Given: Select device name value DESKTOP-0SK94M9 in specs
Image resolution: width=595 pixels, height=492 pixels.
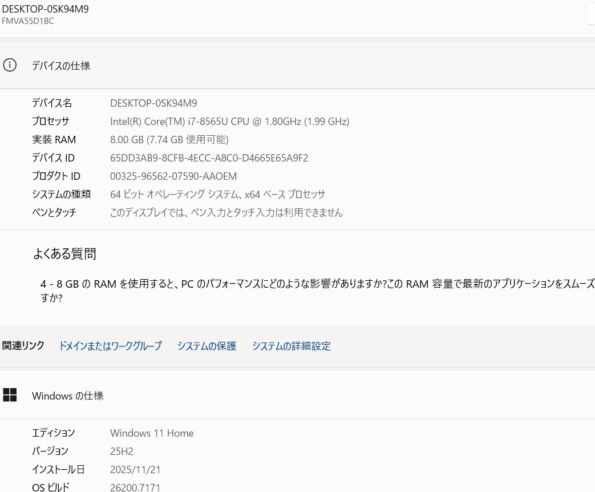Looking at the screenshot, I should tap(153, 103).
